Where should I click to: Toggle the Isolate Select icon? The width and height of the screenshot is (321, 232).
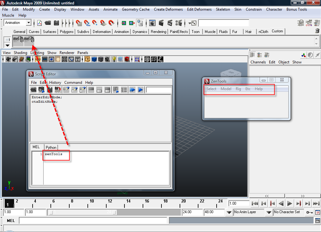pyautogui.click(x=137, y=59)
